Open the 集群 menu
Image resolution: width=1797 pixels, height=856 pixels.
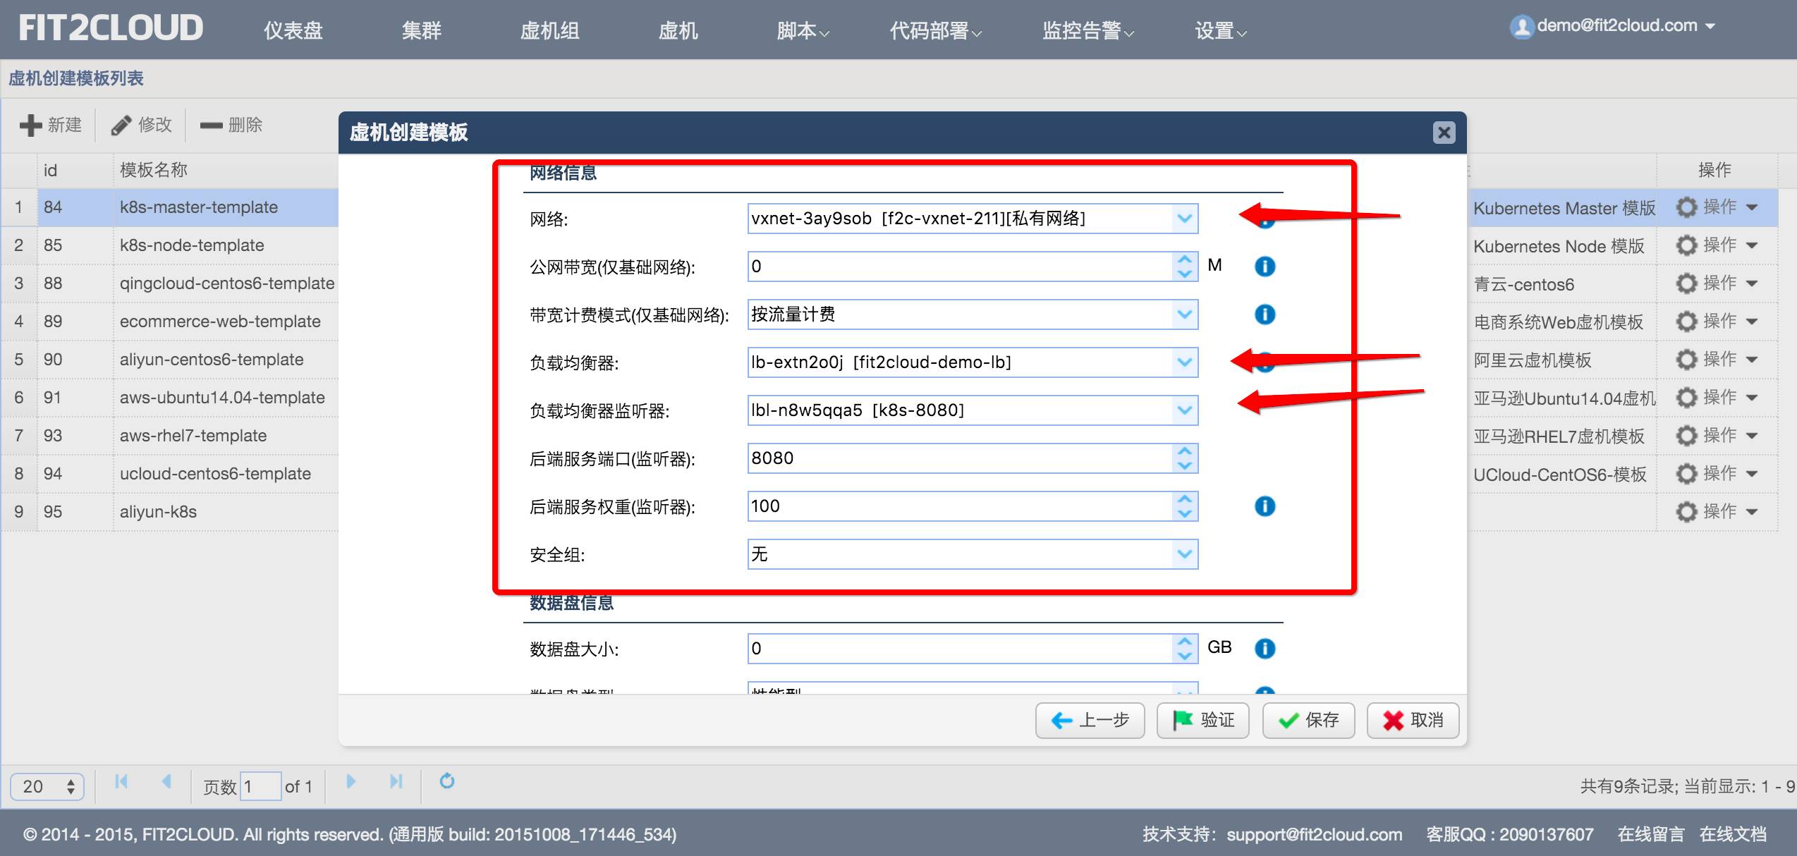tap(421, 31)
